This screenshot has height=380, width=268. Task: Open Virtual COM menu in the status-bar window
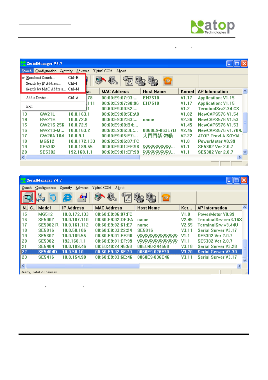pyautogui.click(x=102, y=188)
